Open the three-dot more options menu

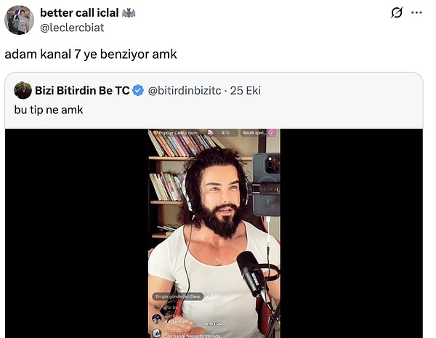(x=416, y=12)
